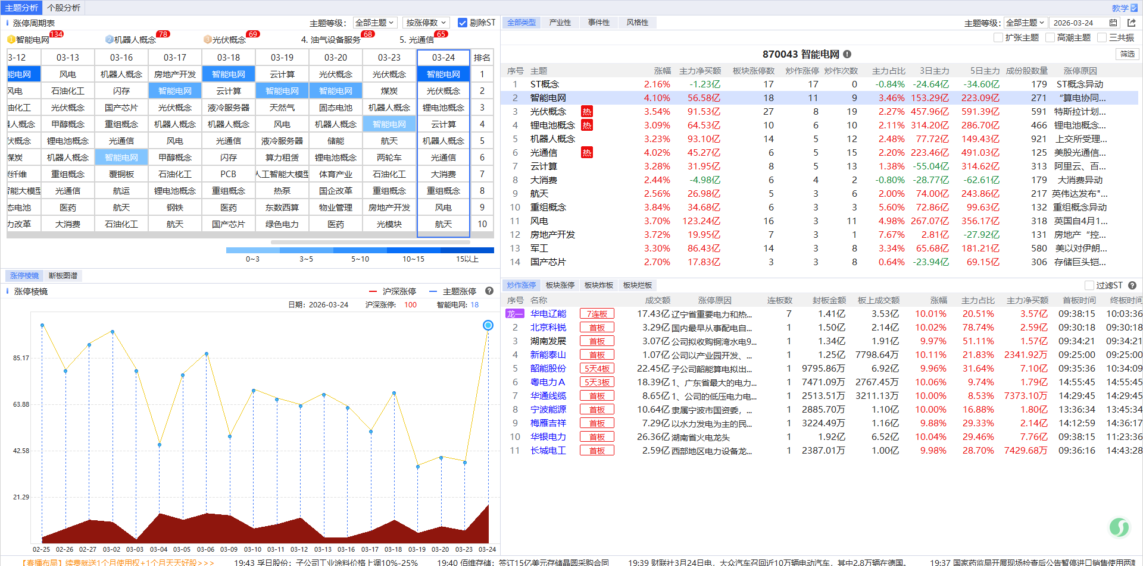Uncheck the 剔除ST checkbox

(x=463, y=23)
